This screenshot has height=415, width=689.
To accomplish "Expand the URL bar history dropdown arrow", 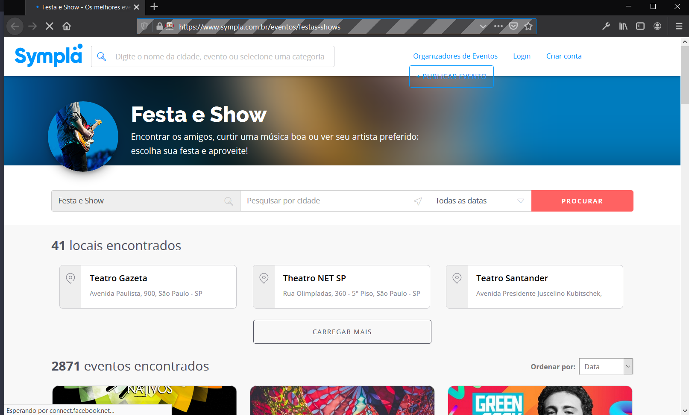I will coord(483,26).
